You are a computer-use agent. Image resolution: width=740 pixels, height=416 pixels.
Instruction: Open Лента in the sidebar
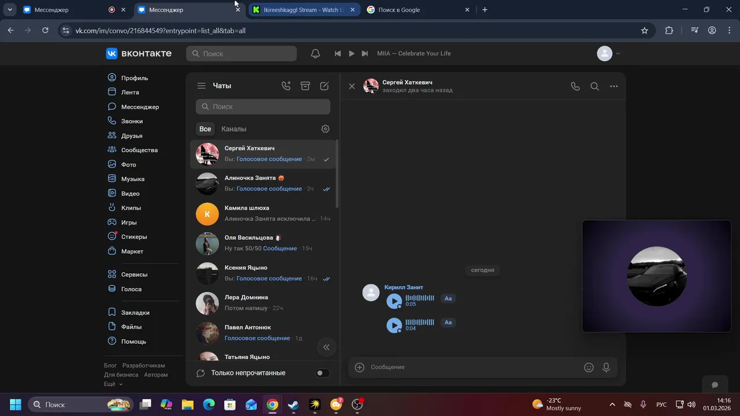click(x=130, y=92)
